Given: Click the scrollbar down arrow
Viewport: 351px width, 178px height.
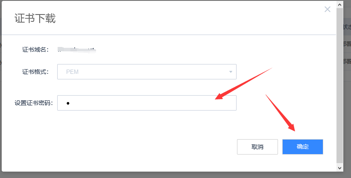Looking at the screenshot, I should [x=339, y=168].
